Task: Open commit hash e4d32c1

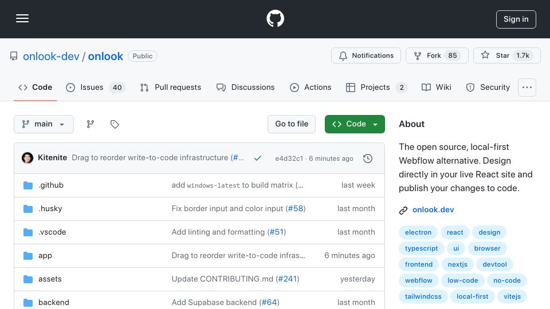Action: click(x=289, y=159)
